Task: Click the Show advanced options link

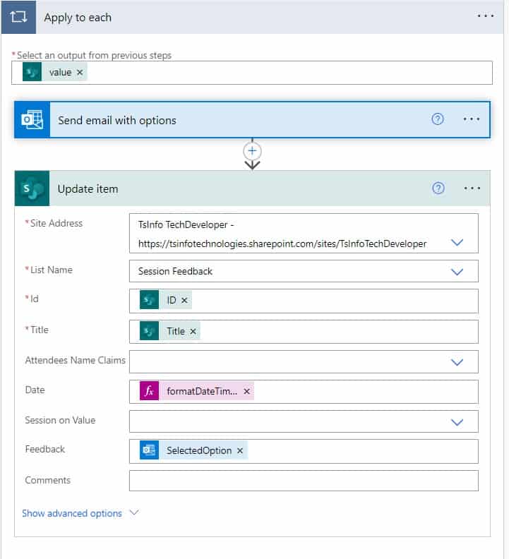Action: click(72, 513)
